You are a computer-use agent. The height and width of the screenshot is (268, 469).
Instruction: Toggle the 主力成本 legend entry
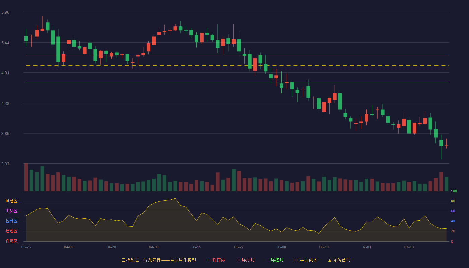(306, 260)
